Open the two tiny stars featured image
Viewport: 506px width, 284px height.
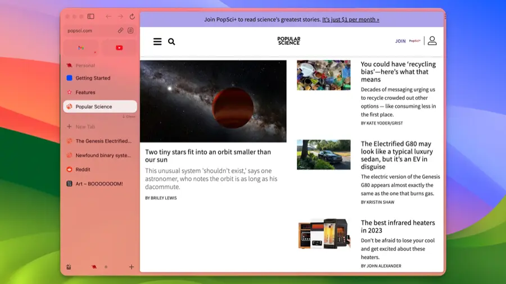point(213,101)
